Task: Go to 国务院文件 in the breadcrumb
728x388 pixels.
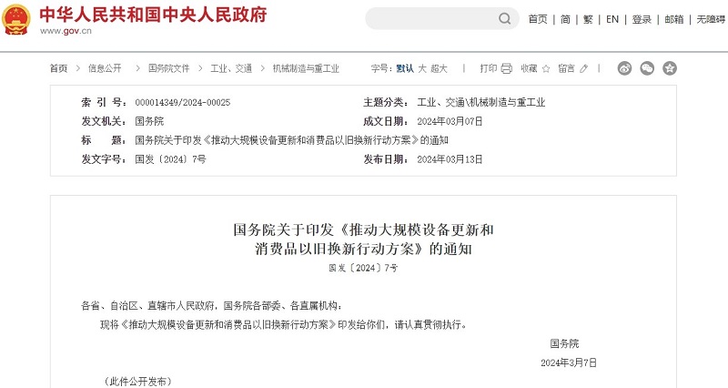Action: [x=169, y=68]
